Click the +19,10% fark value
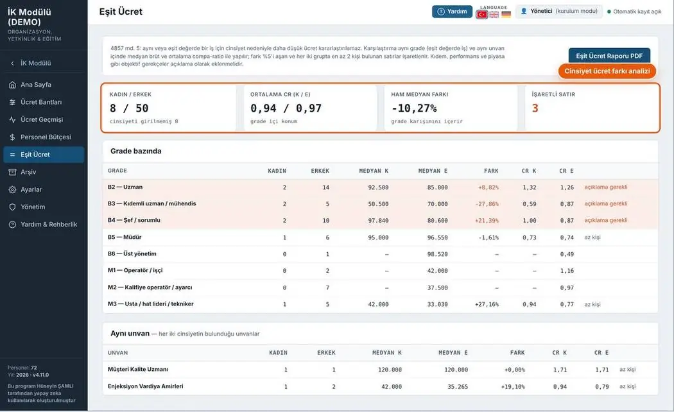 coord(513,387)
